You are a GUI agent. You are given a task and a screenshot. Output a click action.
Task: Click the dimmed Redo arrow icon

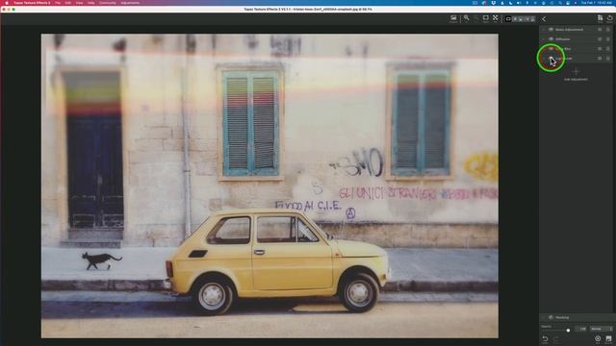(x=556, y=339)
